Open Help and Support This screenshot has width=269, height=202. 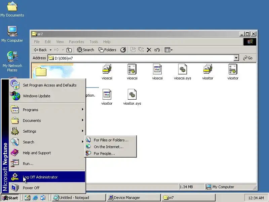pyautogui.click(x=47, y=153)
